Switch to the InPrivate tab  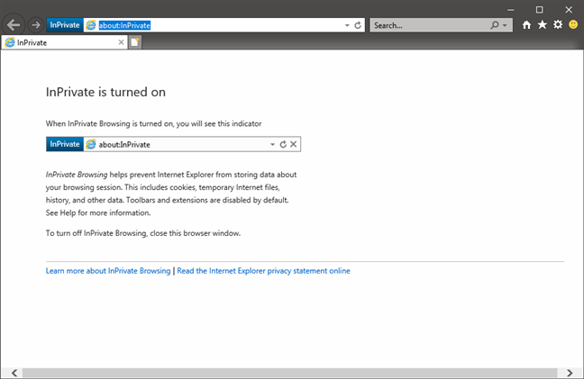pos(64,42)
